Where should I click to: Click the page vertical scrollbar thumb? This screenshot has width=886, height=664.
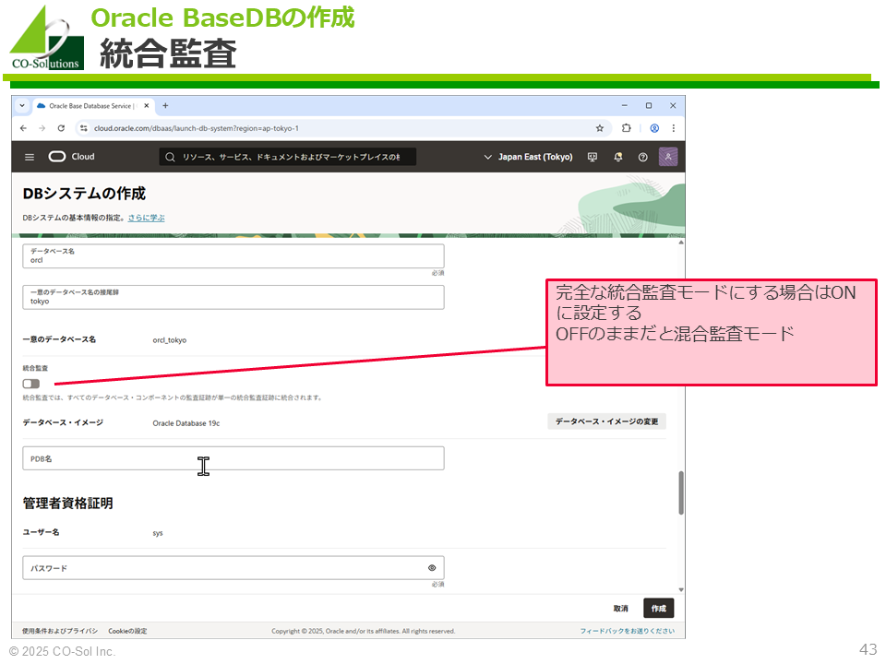click(681, 492)
